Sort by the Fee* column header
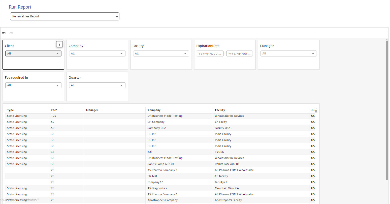Screen dimensions: 390x204 pos(54,110)
